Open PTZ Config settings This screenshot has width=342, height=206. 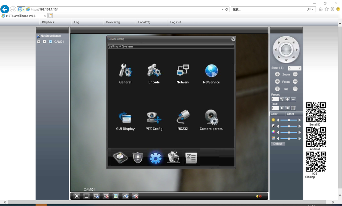[154, 118]
